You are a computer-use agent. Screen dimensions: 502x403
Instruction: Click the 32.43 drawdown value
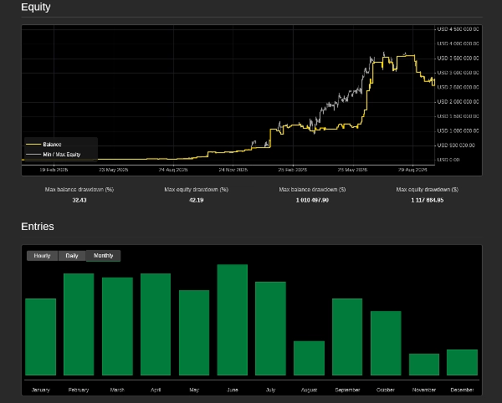point(79,200)
